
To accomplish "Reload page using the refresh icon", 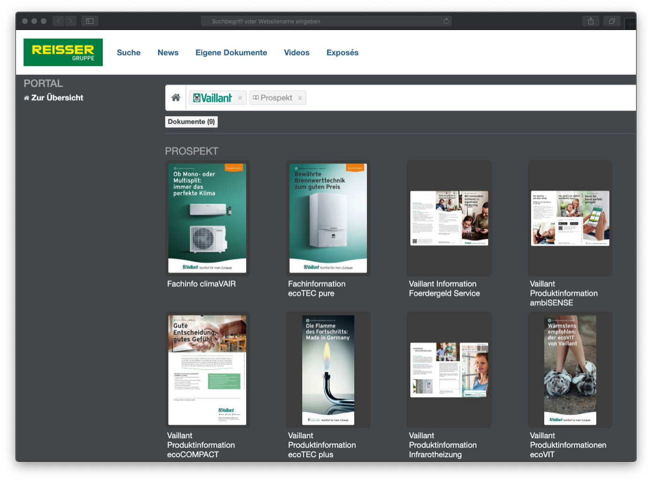I will click(446, 21).
